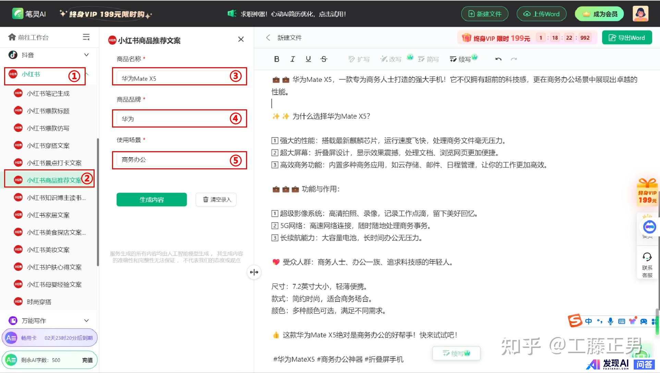The width and height of the screenshot is (660, 373).
Task: Click the 联系客服 support icon
Action: pos(647,265)
